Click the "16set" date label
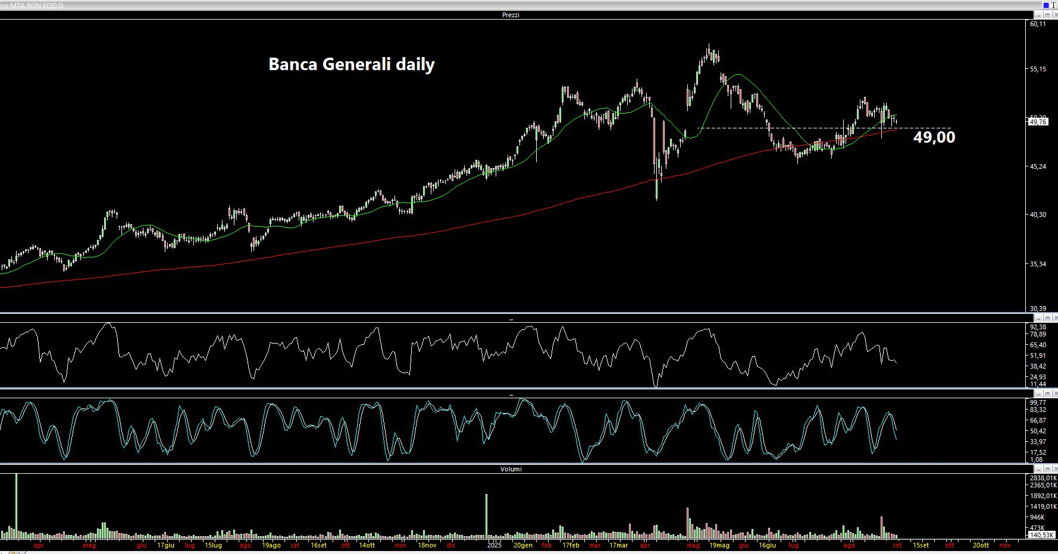Screen dimensions: 1058x554 click(x=318, y=545)
